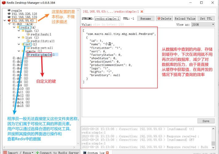Collapse the db0 database node

[x=9, y=24]
